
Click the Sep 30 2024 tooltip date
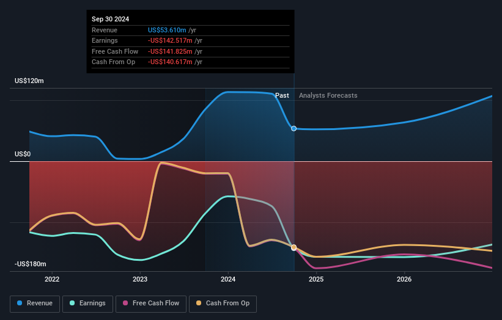(x=111, y=19)
